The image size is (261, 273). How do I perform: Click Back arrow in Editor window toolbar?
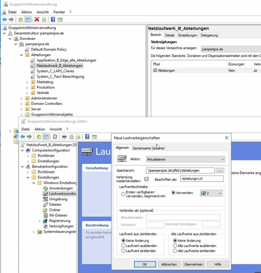pos(22,137)
